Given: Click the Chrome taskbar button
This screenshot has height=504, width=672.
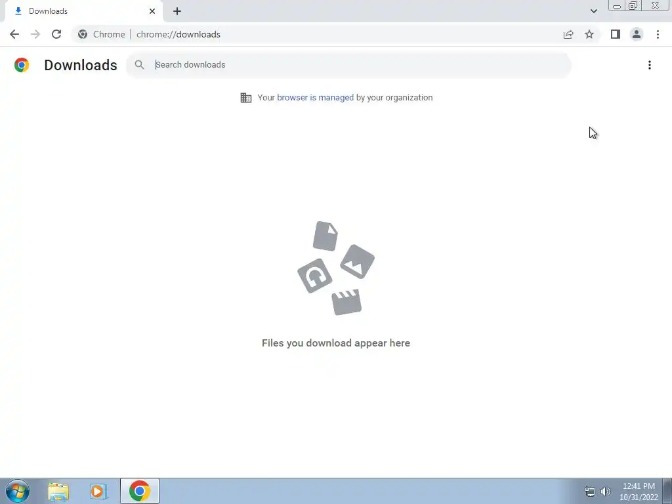Looking at the screenshot, I should (x=140, y=491).
